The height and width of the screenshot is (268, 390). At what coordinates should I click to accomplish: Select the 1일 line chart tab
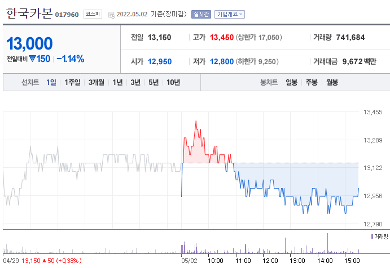click(51, 82)
